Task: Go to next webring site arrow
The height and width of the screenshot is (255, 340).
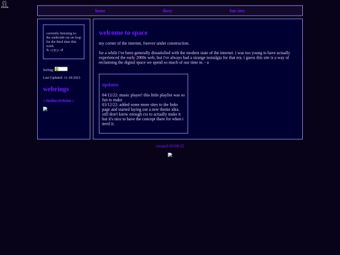Action: pyautogui.click(x=73, y=100)
